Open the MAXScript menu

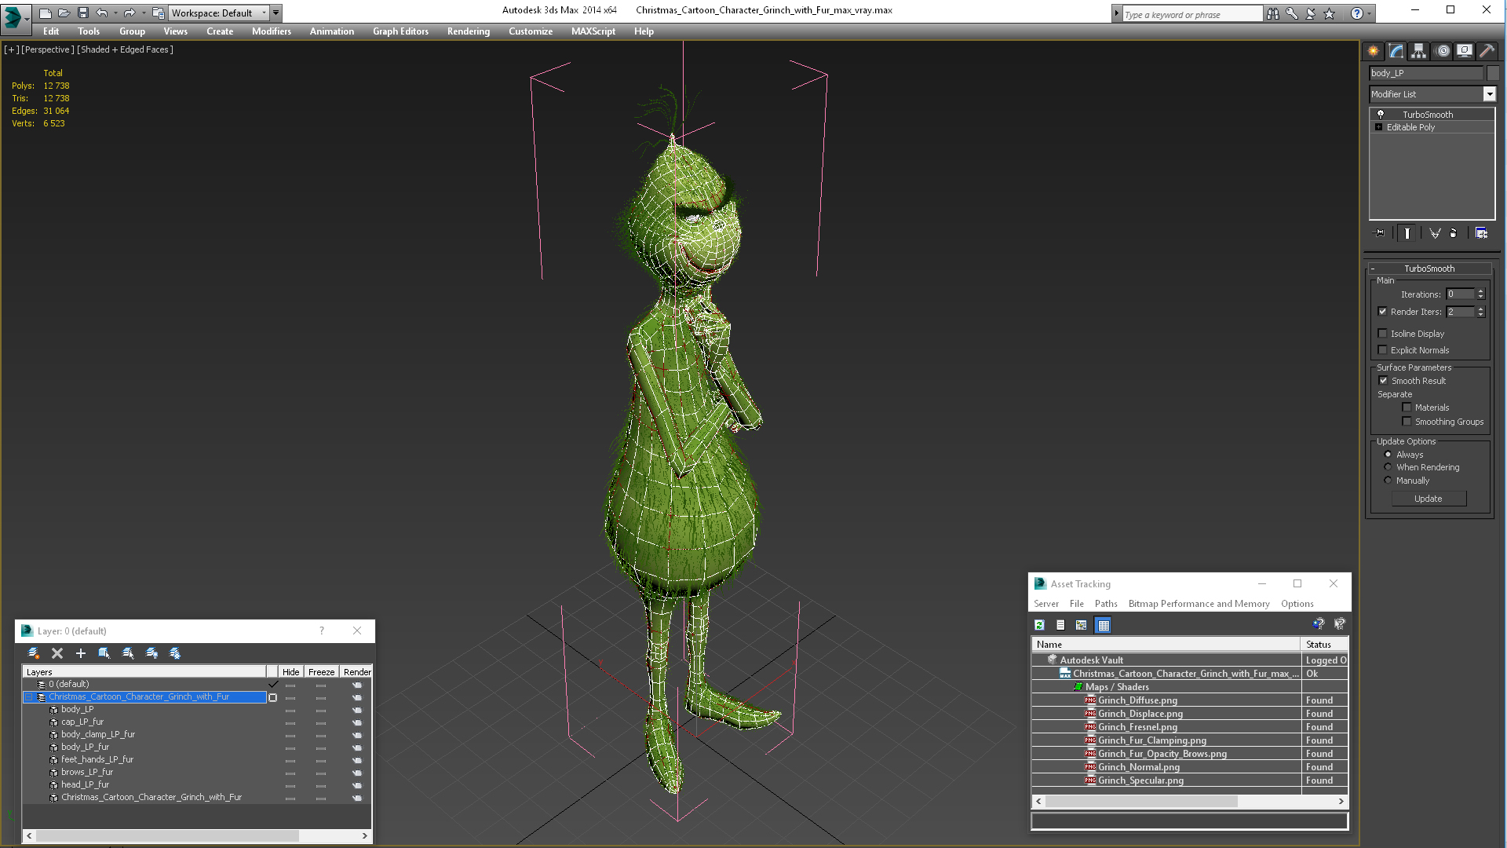pos(593,31)
